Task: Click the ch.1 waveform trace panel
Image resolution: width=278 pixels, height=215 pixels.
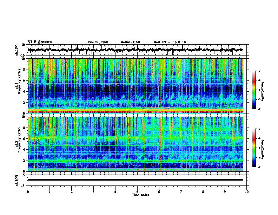Action: point(137,50)
